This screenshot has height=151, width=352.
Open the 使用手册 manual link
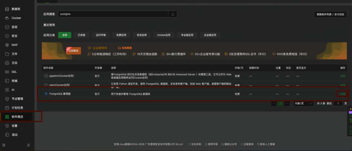[x=211, y=144]
